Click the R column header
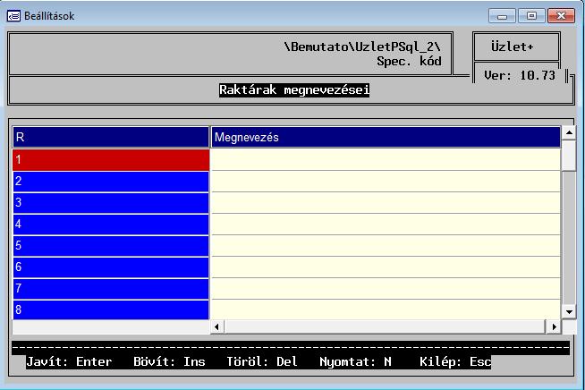Image resolution: width=585 pixels, height=390 pixels. point(111,137)
